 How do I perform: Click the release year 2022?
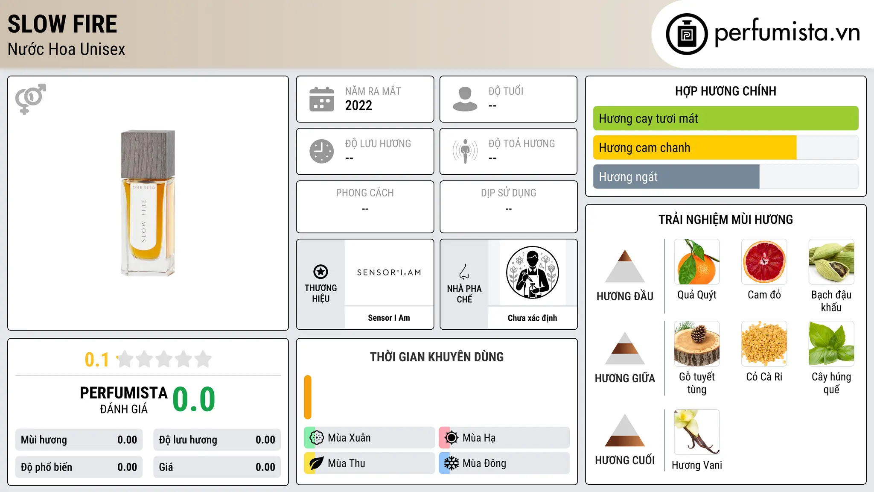(x=358, y=105)
